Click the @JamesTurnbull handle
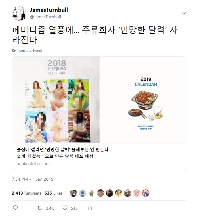Image resolution: width=198 pixels, height=217 pixels. 45,17
